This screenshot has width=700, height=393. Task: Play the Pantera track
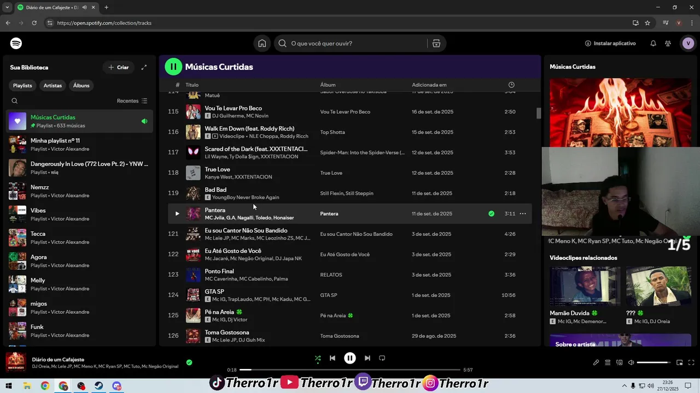(177, 213)
